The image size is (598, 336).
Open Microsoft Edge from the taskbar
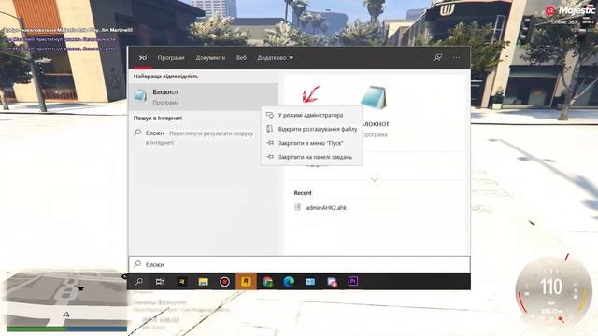click(x=289, y=282)
